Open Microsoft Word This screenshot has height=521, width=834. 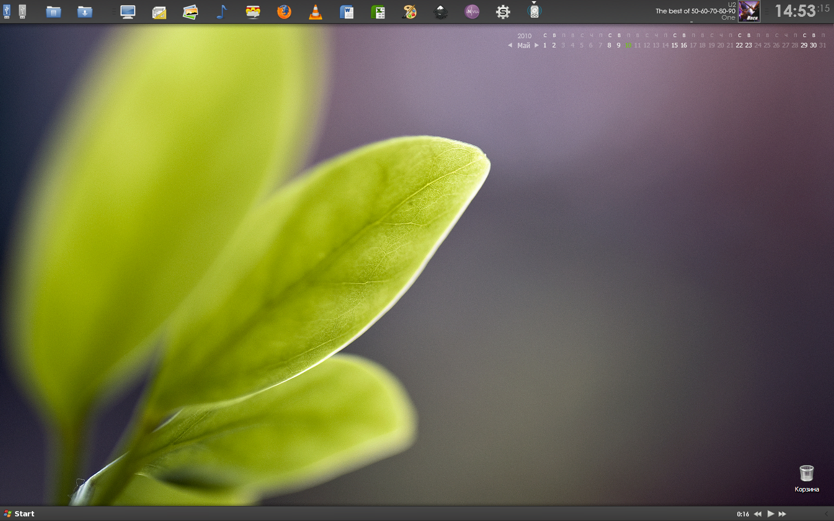(x=347, y=12)
